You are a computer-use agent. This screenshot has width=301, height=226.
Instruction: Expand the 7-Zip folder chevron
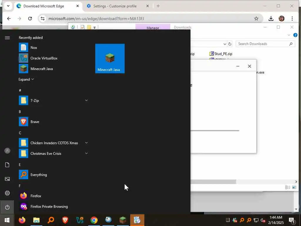click(86, 100)
